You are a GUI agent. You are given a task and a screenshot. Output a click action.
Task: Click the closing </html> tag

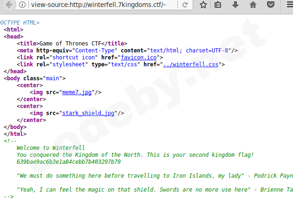pos(15,134)
